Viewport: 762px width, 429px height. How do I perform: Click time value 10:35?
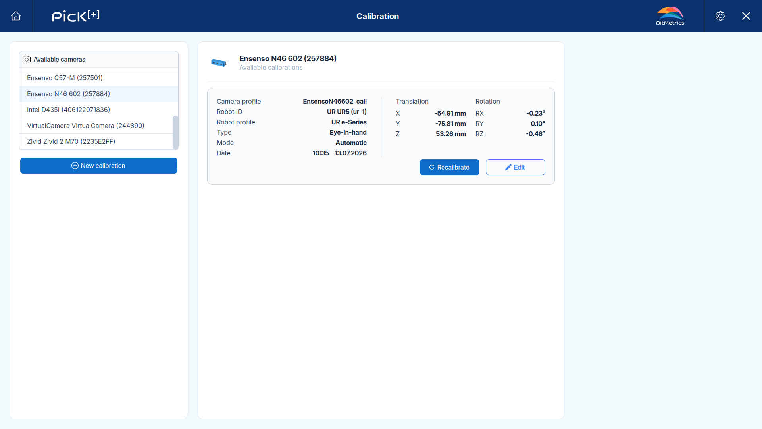(321, 153)
